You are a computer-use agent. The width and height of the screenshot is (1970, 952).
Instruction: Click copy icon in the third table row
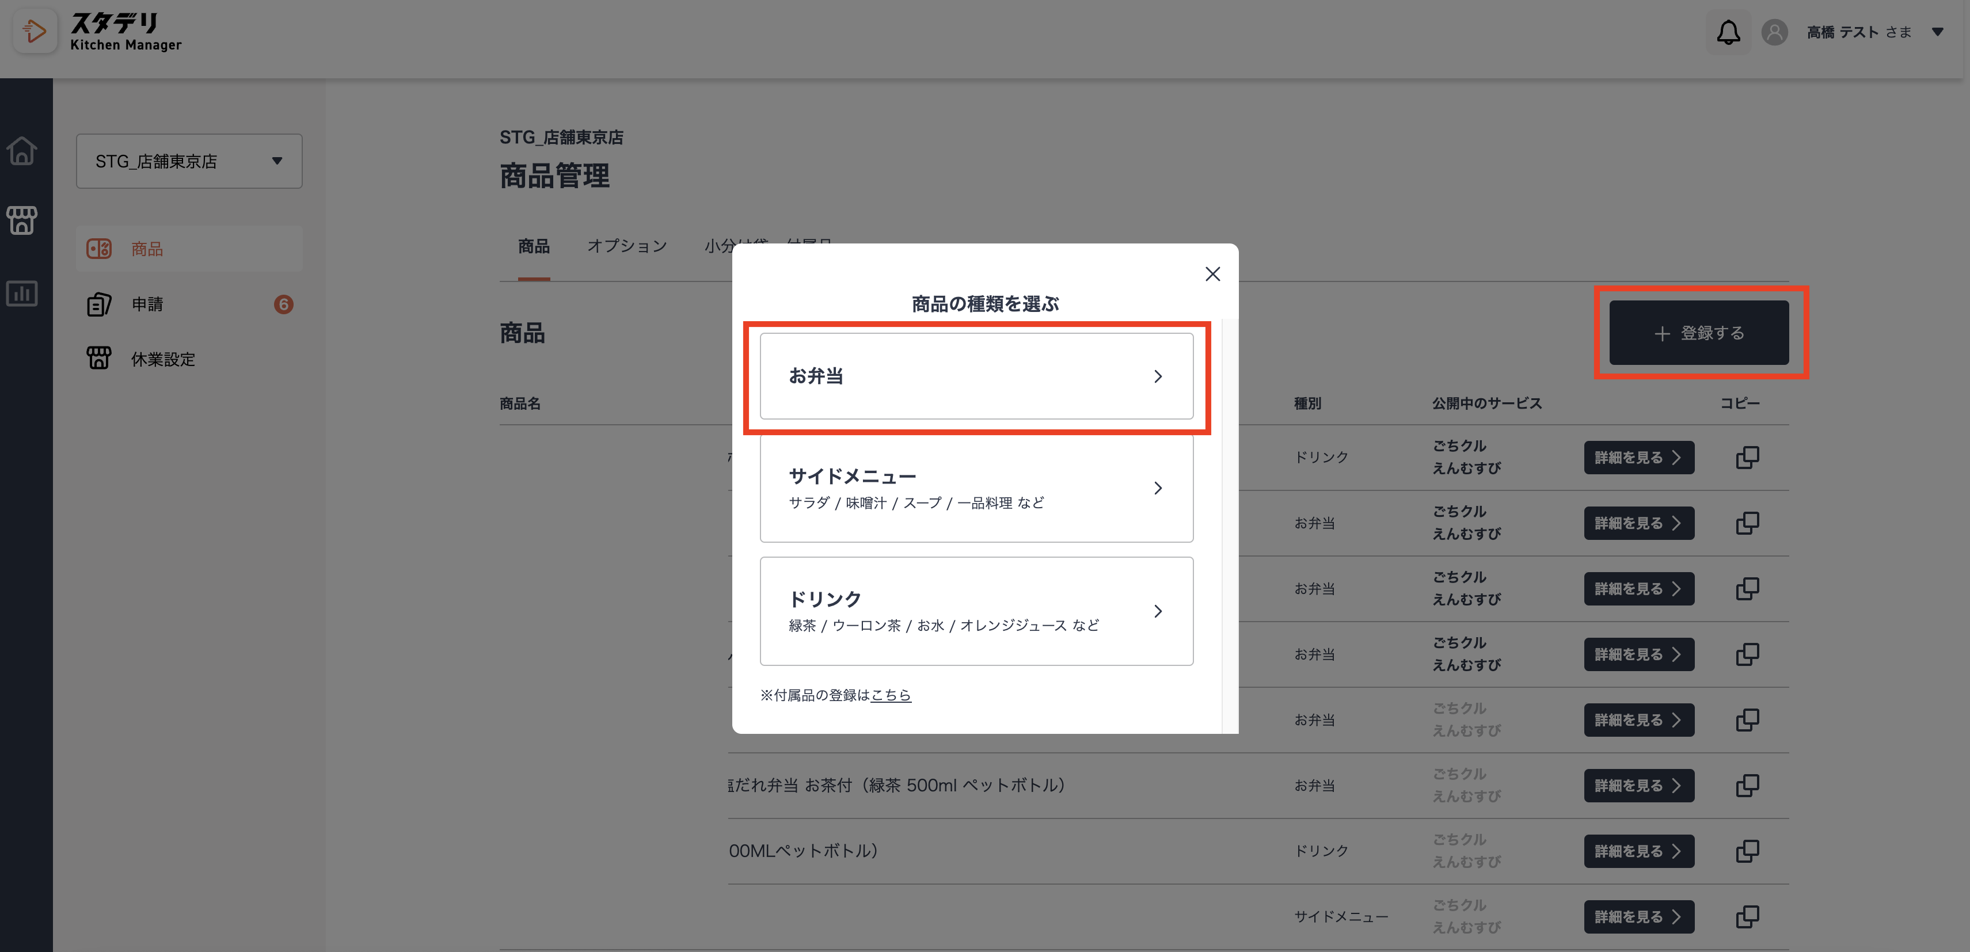coord(1747,589)
